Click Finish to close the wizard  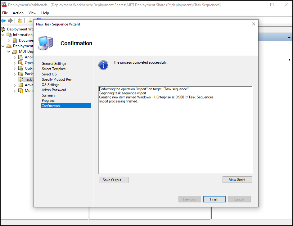(x=214, y=199)
